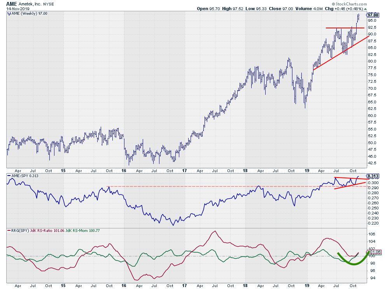Click the 0.290 label on the AME:SPY axis
Screen dimensions: 385x289
coord(373,188)
